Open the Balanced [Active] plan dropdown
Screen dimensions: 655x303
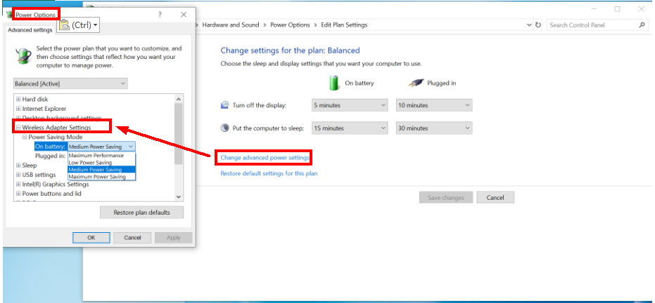(70, 83)
